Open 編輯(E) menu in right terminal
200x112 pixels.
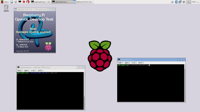coord(127,63)
